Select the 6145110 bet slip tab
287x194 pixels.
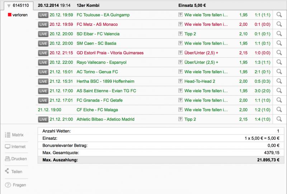tap(19, 5)
